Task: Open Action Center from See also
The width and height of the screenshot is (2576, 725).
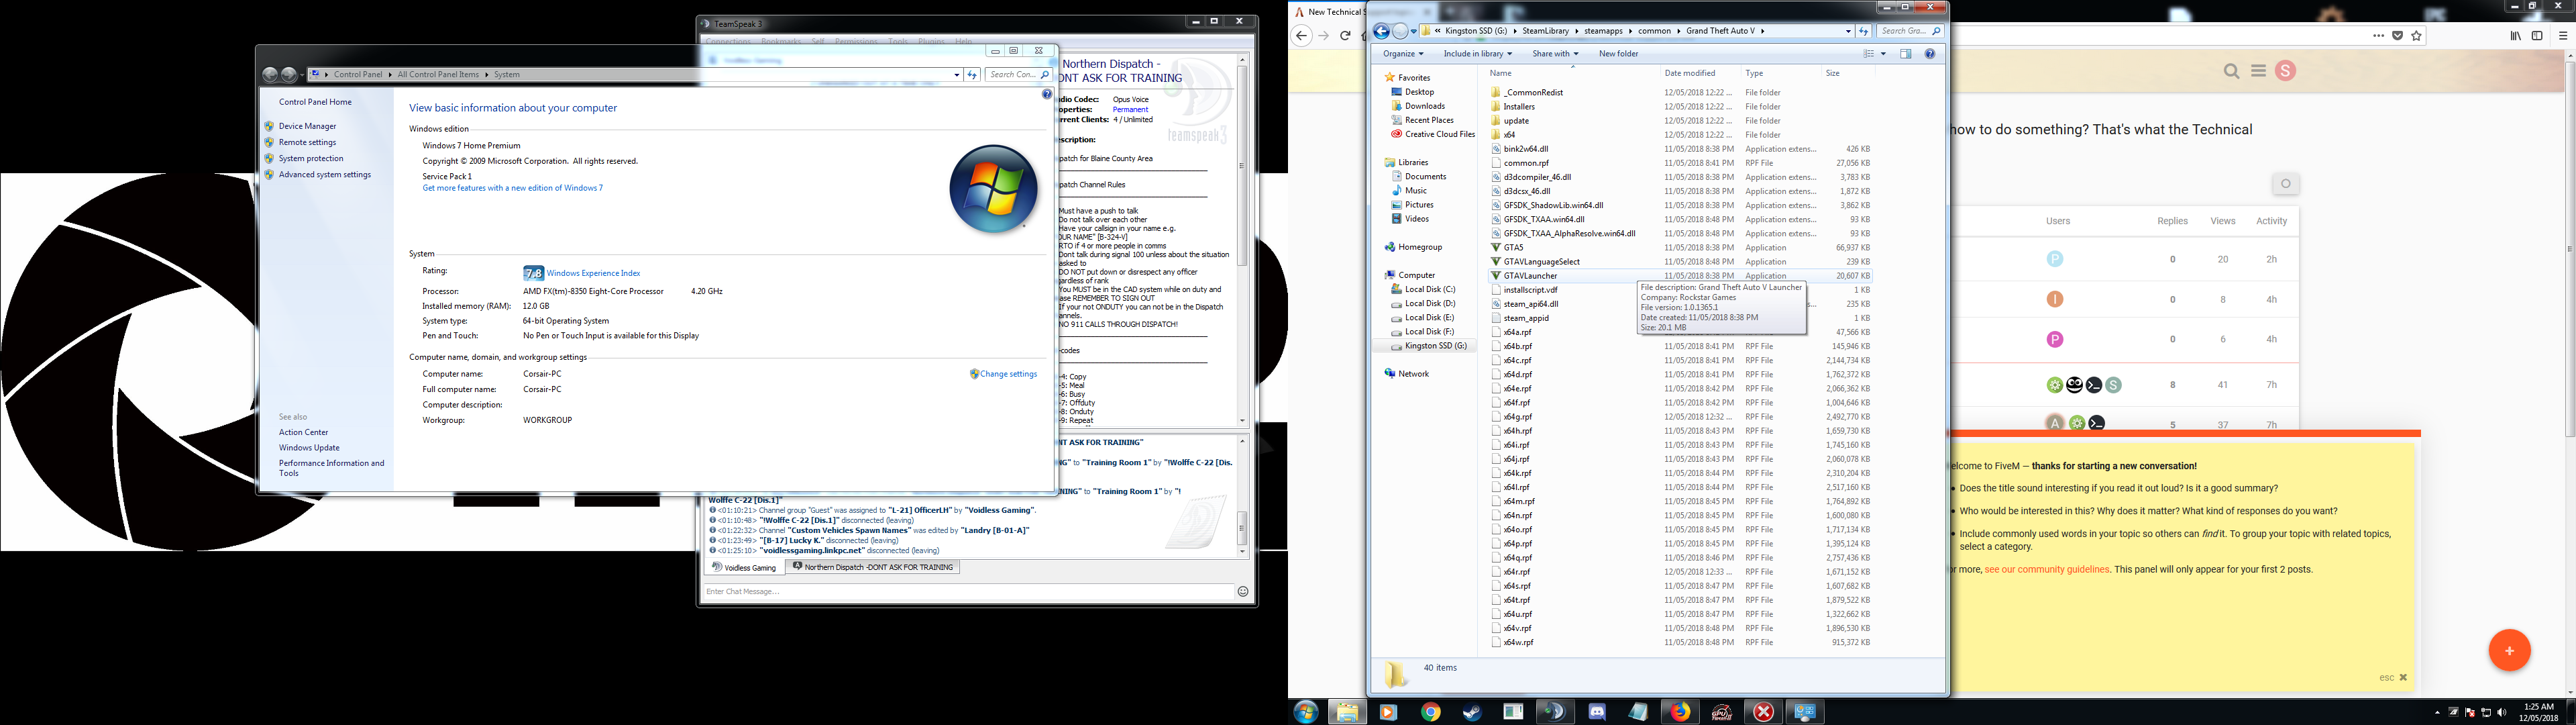Action: click(x=303, y=432)
